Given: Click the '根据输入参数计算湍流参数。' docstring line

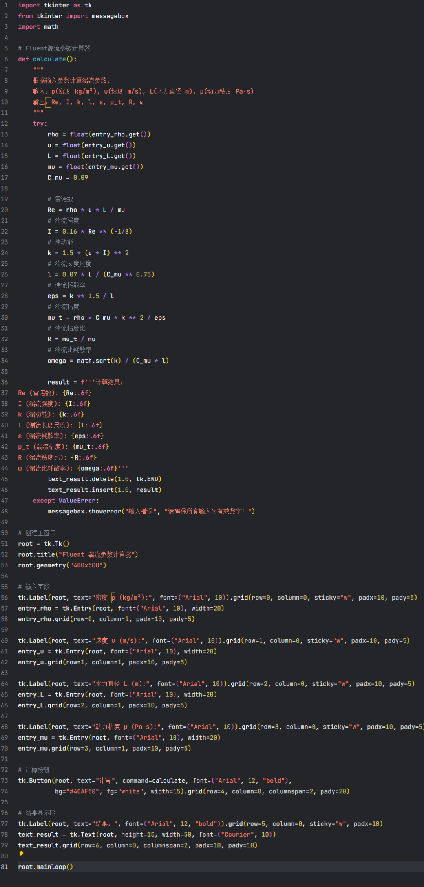Looking at the screenshot, I should pyautogui.click(x=71, y=81).
